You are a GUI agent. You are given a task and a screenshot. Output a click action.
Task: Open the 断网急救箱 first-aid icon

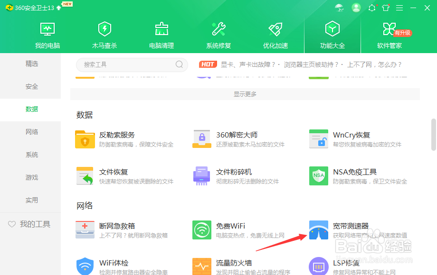tap(85, 229)
